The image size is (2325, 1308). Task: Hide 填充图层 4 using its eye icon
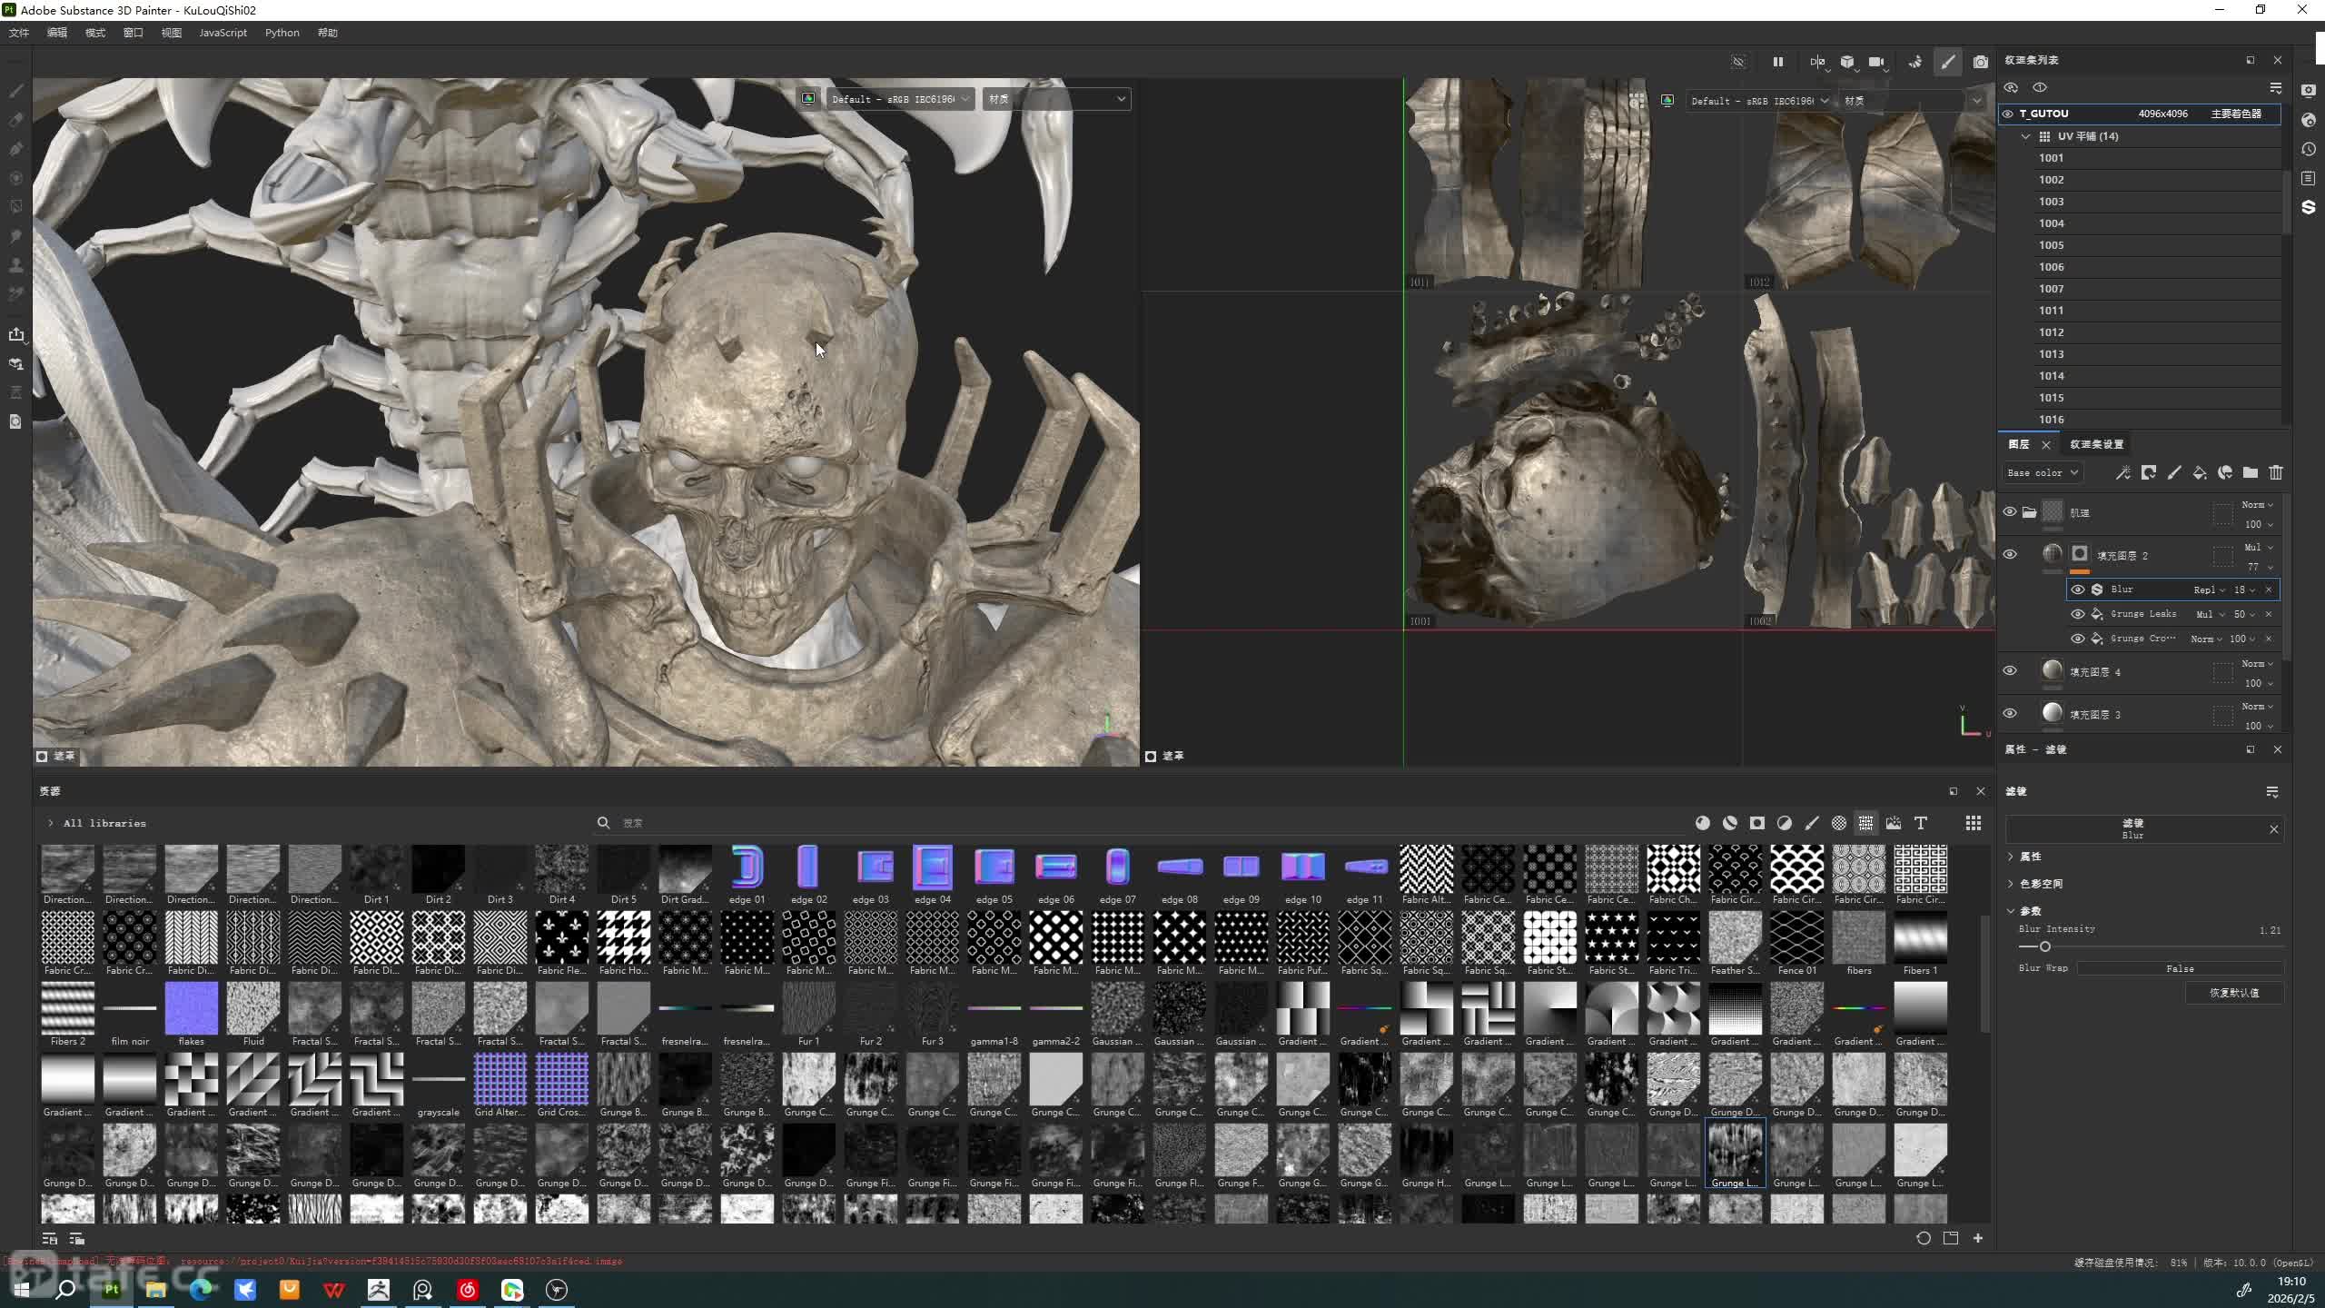click(2009, 671)
